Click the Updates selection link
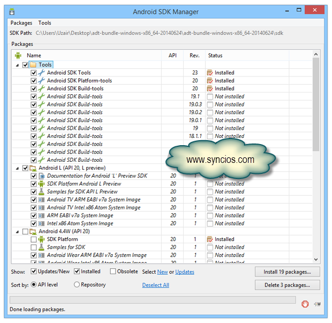Image resolution: width=332 pixels, height=323 pixels. tap(185, 272)
